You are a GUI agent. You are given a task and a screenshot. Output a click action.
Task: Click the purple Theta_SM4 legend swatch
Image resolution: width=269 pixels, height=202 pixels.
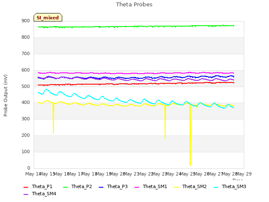[x=26, y=194]
